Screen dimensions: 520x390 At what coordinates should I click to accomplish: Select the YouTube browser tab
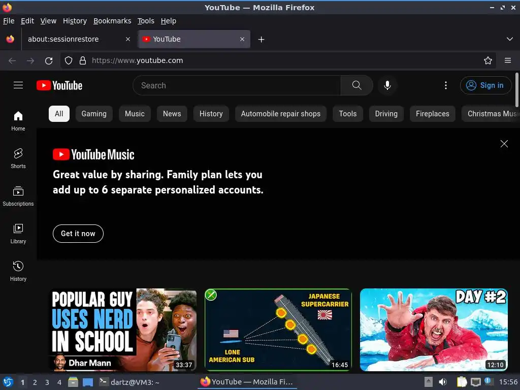[x=194, y=39]
